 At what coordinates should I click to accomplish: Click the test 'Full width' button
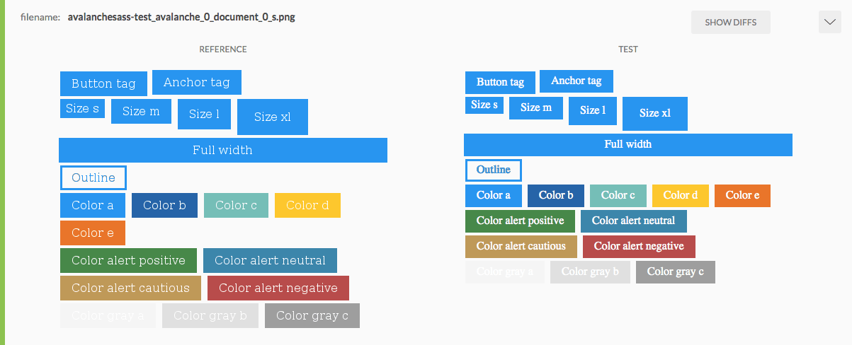[627, 144]
